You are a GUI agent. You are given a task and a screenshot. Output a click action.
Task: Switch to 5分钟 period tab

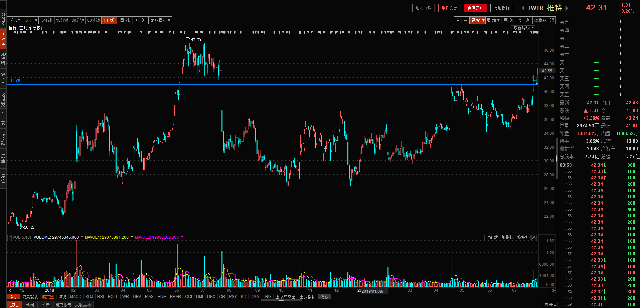tap(46, 20)
